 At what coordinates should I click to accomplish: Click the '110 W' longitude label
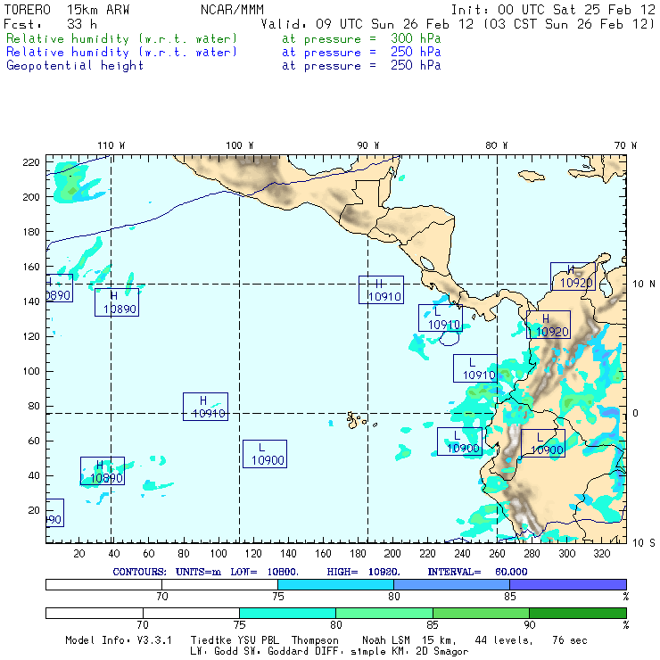[x=111, y=145]
